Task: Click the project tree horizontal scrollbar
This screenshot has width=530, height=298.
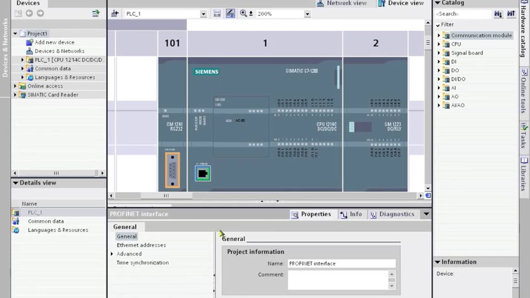Action: 58,173
